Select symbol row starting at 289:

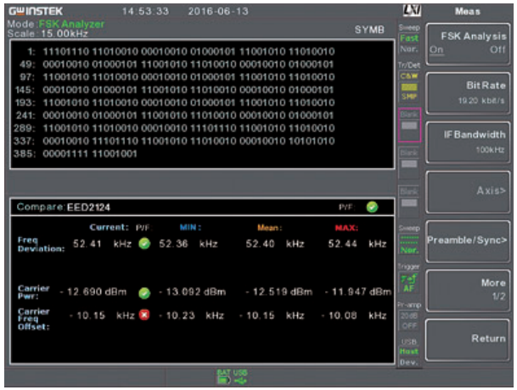[x=174, y=128]
